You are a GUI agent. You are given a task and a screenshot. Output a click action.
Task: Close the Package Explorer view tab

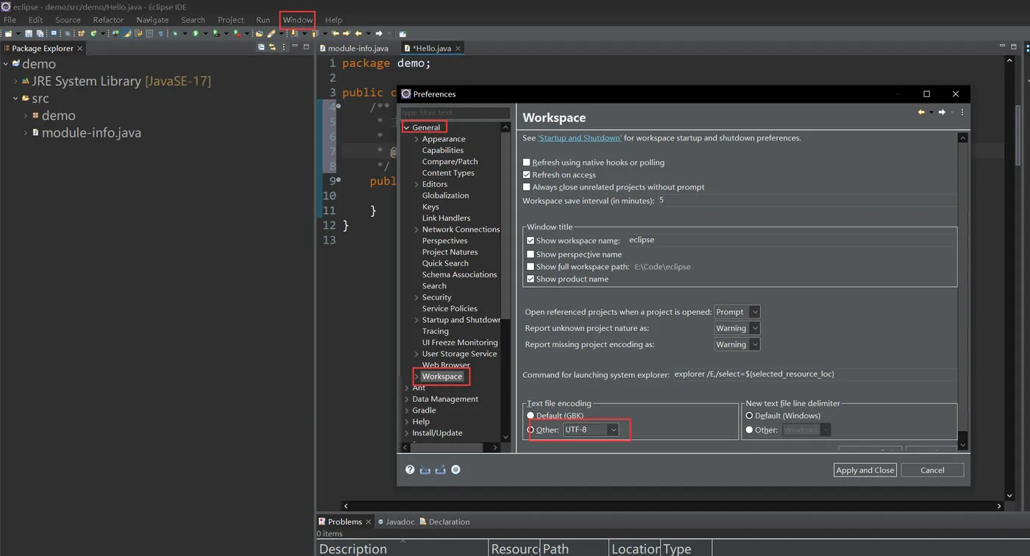coord(80,49)
